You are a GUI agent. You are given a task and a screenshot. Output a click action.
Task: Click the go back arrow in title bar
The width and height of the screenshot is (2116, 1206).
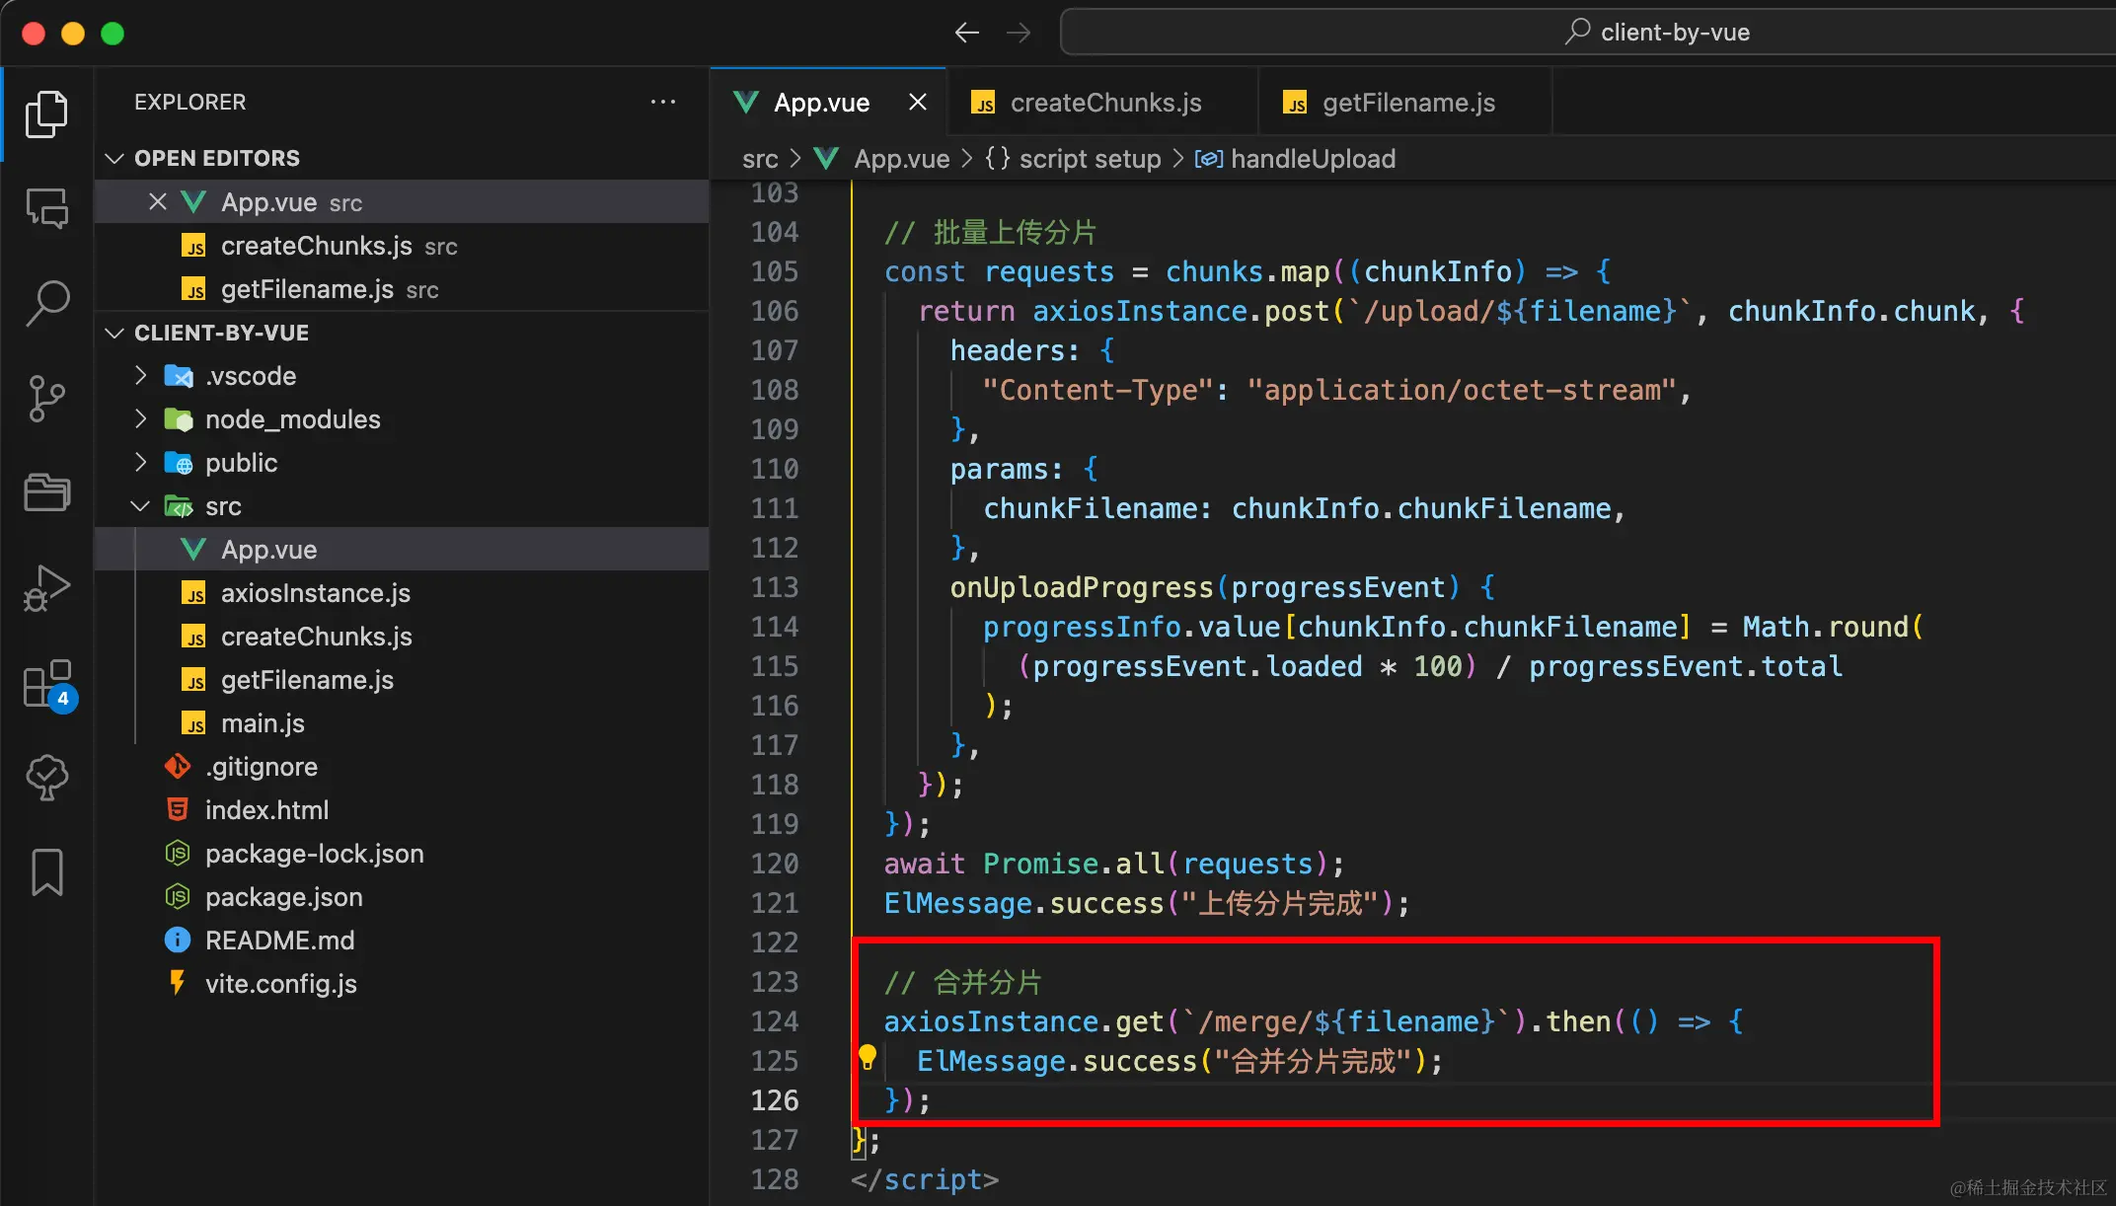(966, 33)
